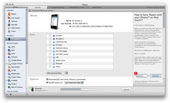Check the My papers checkbox
The height and width of the screenshot is (103, 170).
(x=50, y=39)
